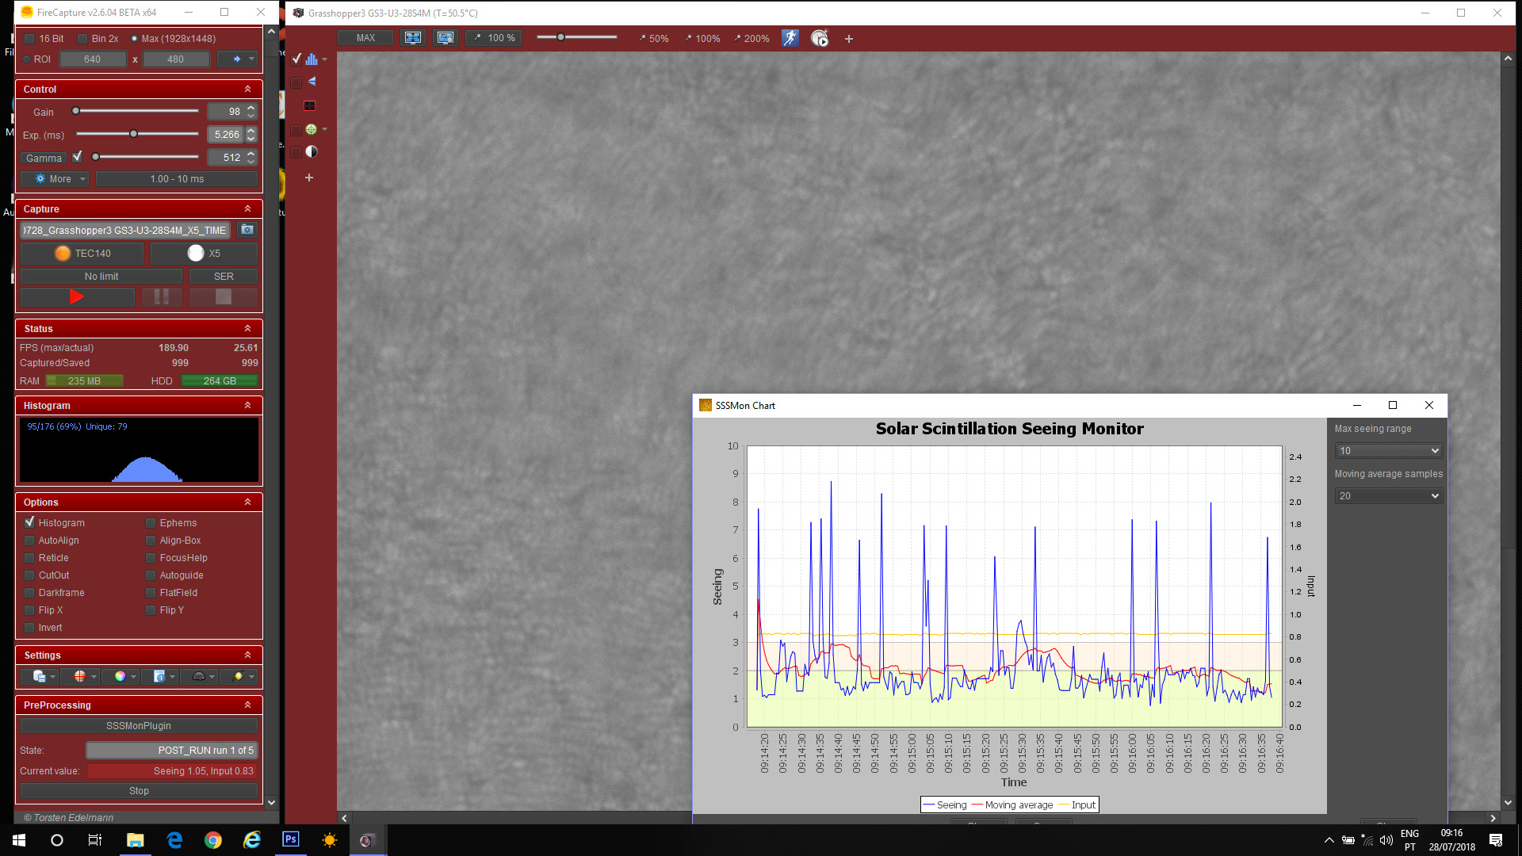This screenshot has width=1522, height=856.
Task: Open Photoshop from the taskbar
Action: [x=291, y=839]
